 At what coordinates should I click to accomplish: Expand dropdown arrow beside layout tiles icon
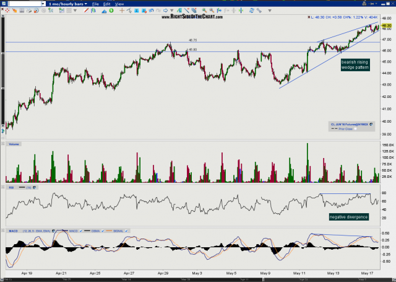click(75, 11)
